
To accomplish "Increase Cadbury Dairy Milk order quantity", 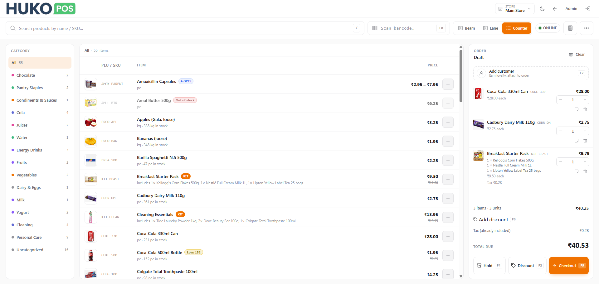I will (585, 131).
